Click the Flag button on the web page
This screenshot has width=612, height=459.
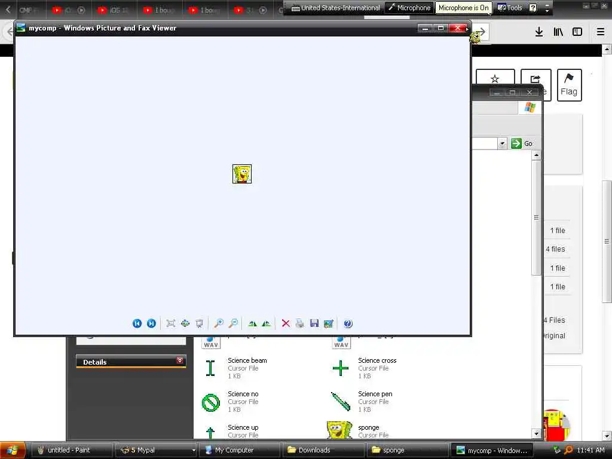569,85
